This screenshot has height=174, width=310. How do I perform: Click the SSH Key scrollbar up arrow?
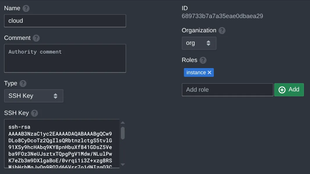(x=123, y=122)
